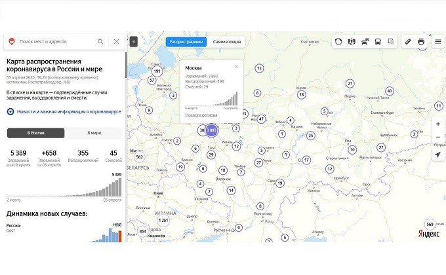This screenshot has width=446, height=275.
Task: Close the Москва info popup
Action: [x=236, y=66]
